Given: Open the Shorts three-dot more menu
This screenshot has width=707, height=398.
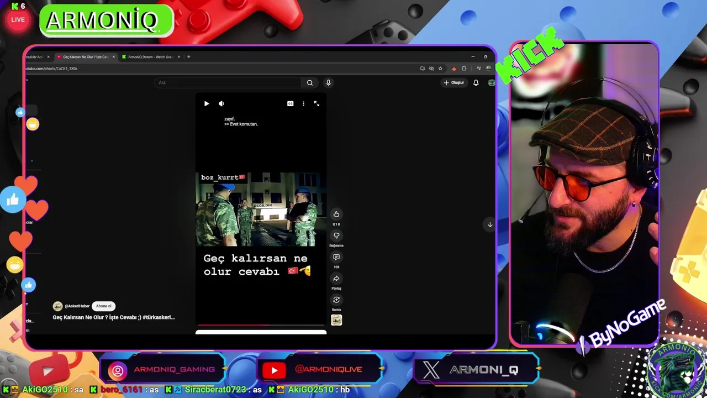Looking at the screenshot, I should coord(303,103).
